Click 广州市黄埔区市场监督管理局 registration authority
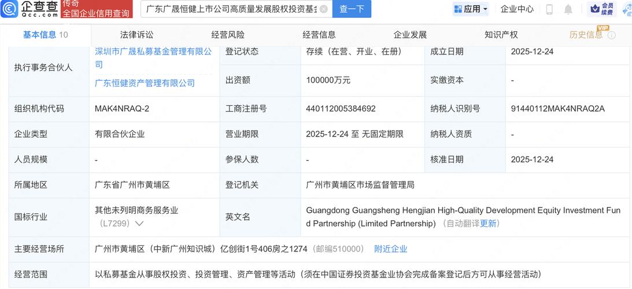Screen dimensions: 632x289 coord(360,185)
